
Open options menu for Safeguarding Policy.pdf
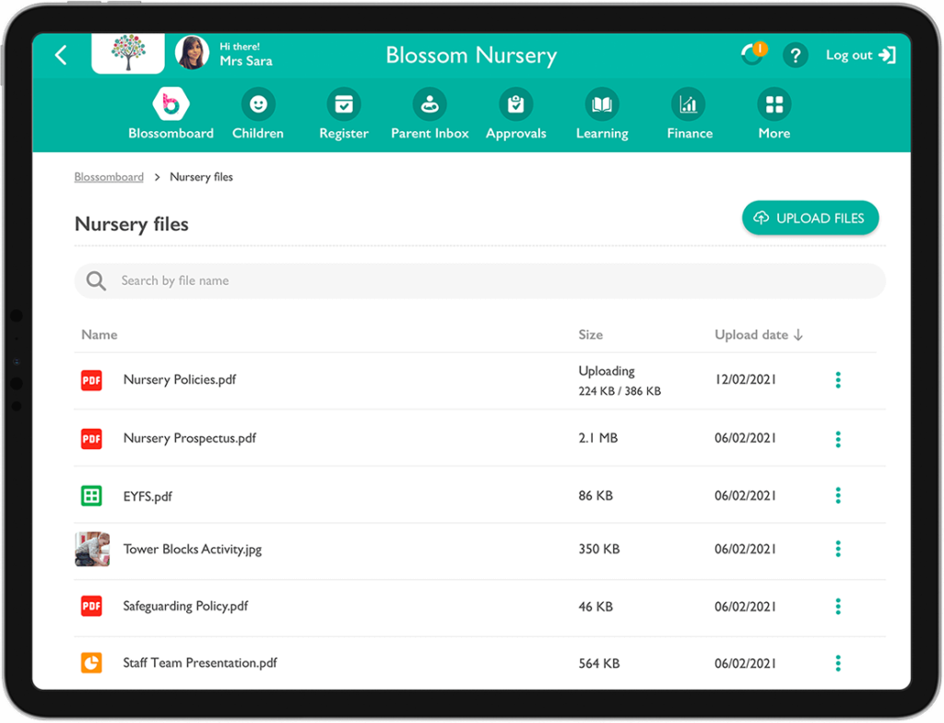click(838, 606)
